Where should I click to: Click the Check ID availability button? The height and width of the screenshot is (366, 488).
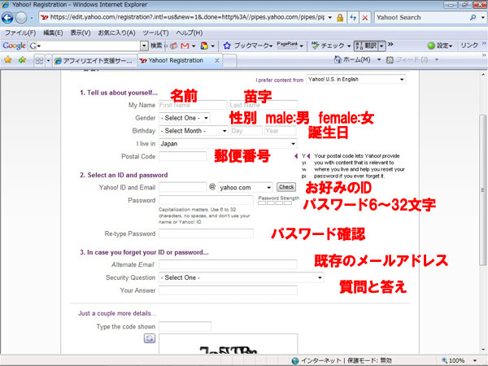tap(286, 187)
